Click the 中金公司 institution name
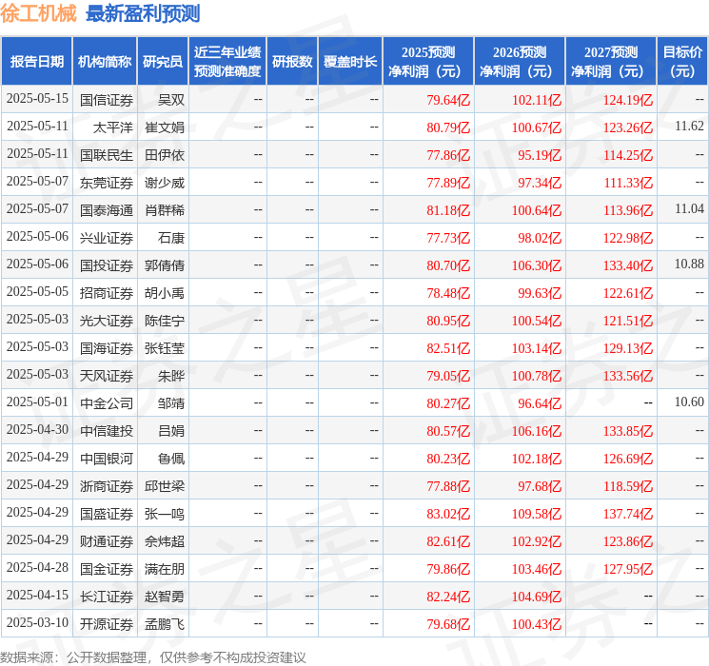Screen dimensions: 709x666 (x=107, y=402)
